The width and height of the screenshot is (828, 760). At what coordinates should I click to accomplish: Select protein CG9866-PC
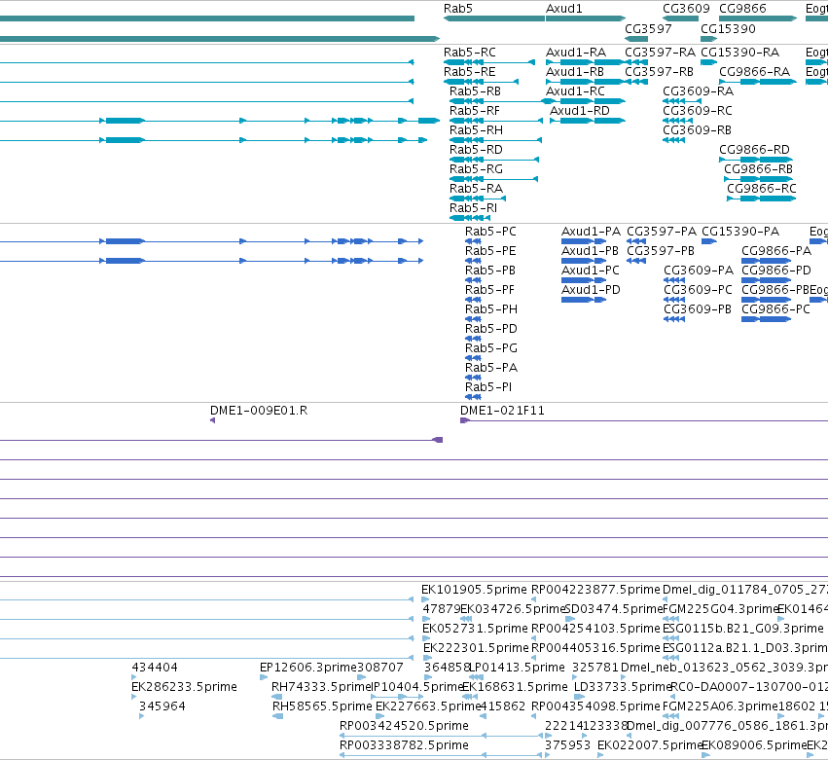(x=775, y=310)
